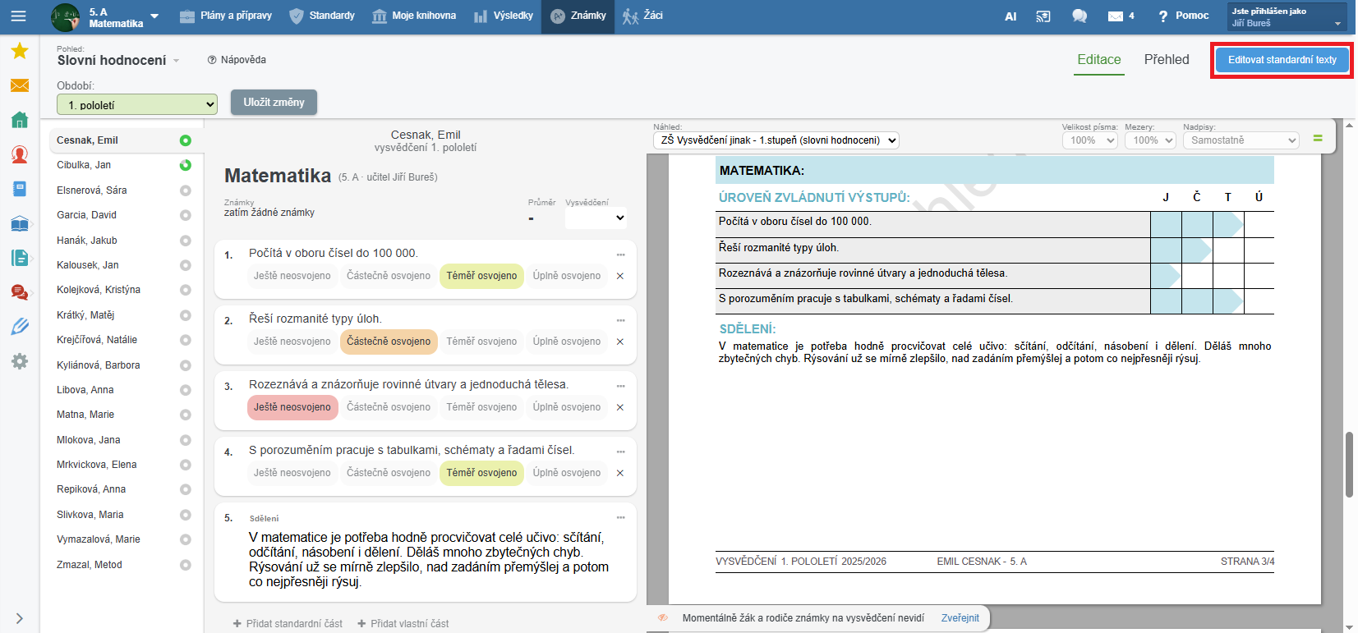Open the hamburger main menu
The width and height of the screenshot is (1358, 633).
click(x=18, y=16)
